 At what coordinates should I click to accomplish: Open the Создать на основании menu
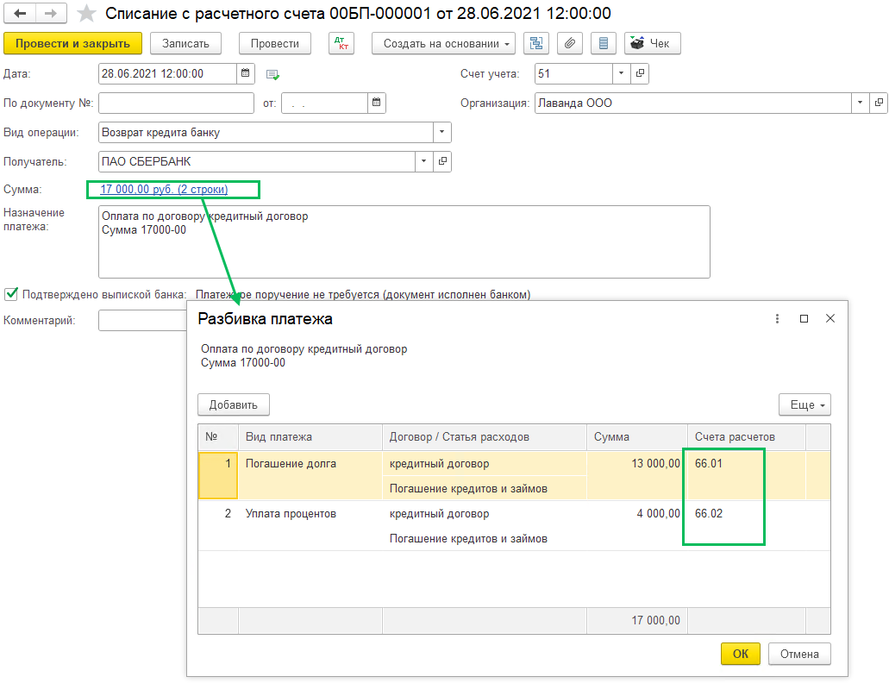[443, 43]
